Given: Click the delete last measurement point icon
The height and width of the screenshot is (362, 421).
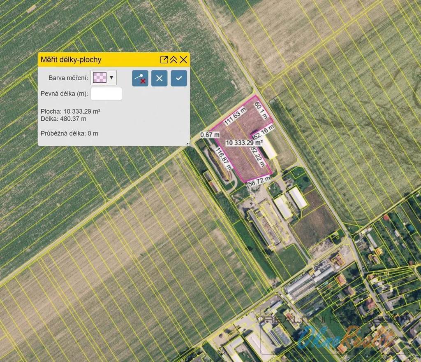Looking at the screenshot, I should (x=140, y=78).
